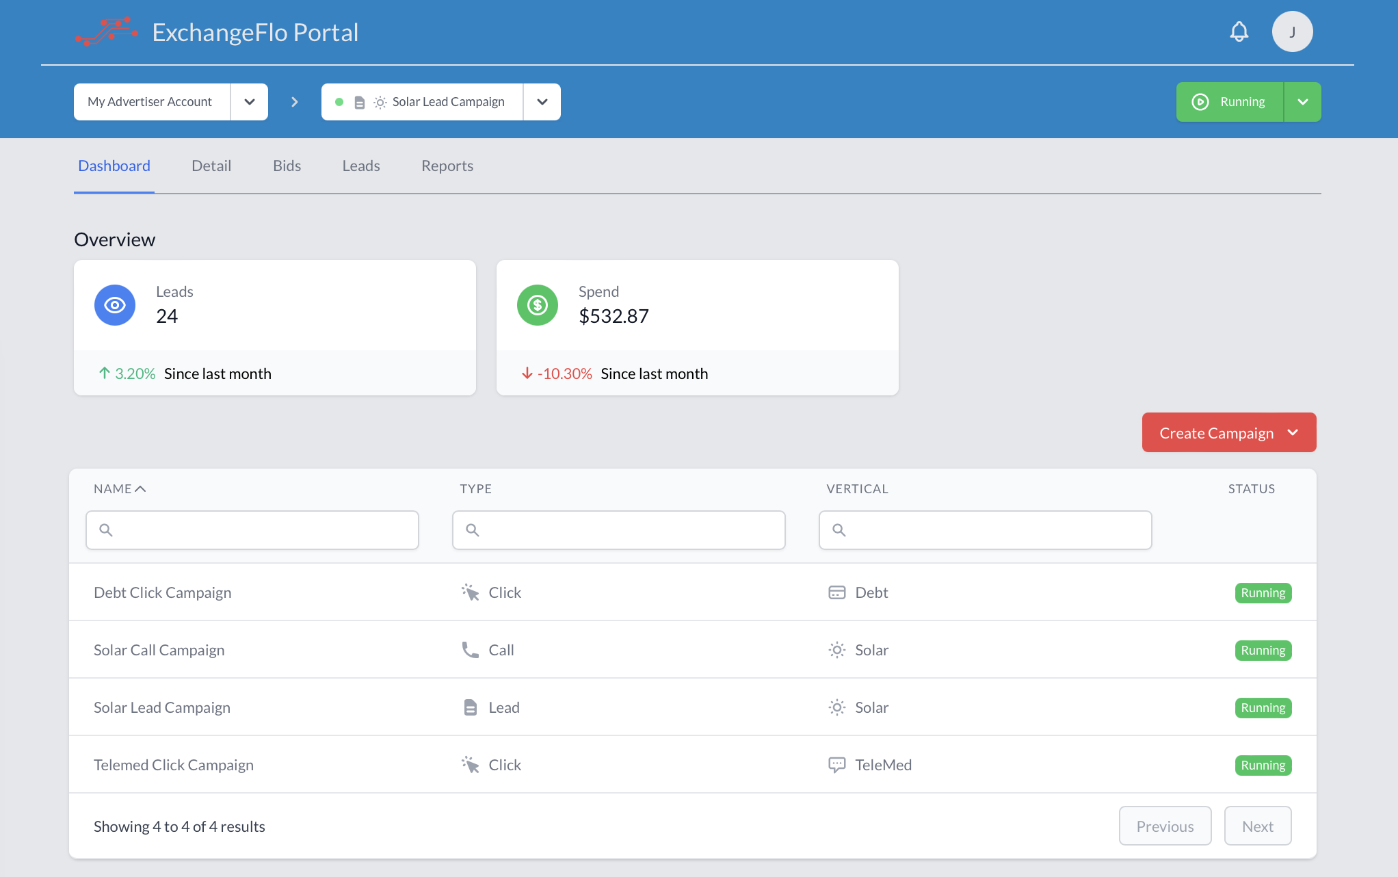Focus the Type filter input

619,529
